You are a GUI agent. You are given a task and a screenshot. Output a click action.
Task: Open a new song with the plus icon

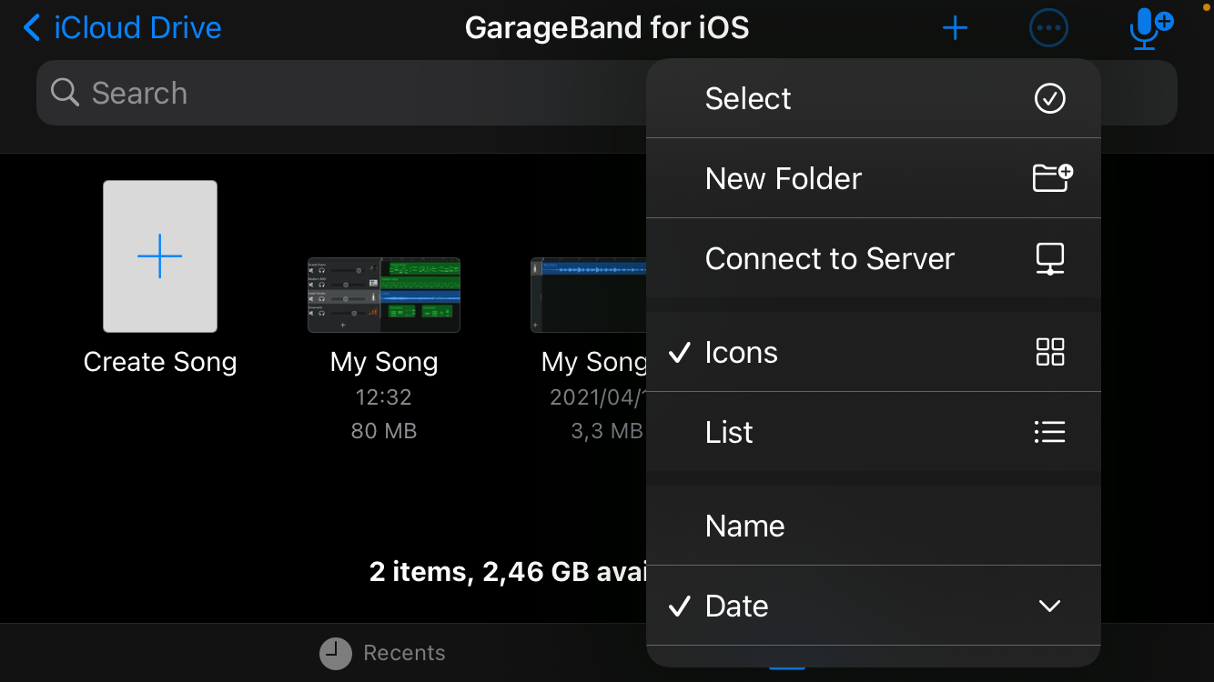coord(955,27)
